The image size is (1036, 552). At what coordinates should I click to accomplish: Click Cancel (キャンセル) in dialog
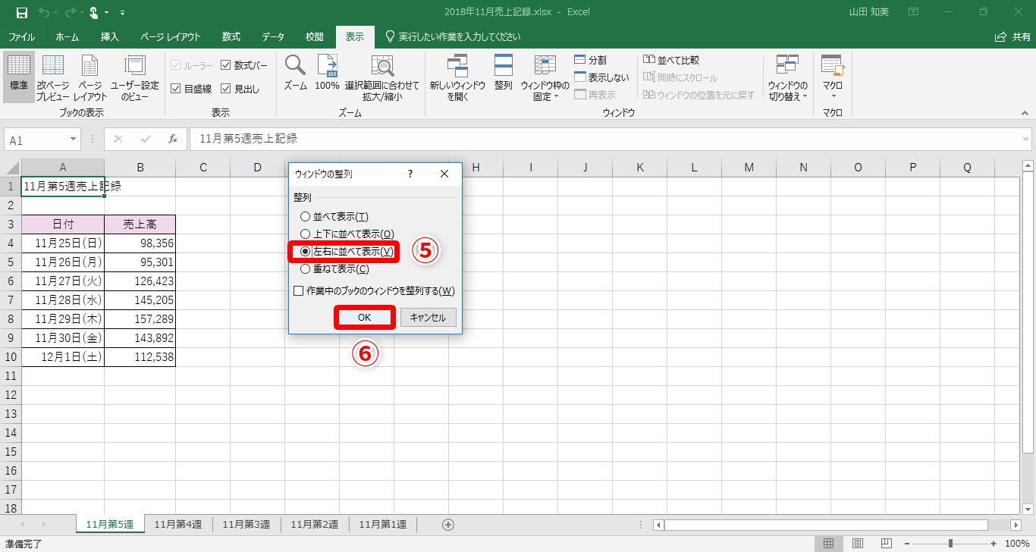click(429, 318)
